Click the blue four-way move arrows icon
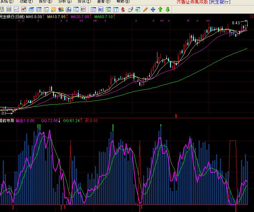This screenshot has height=212, width=254. (x=153, y=10)
